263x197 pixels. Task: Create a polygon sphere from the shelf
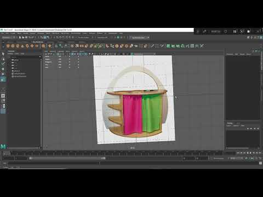point(8,46)
